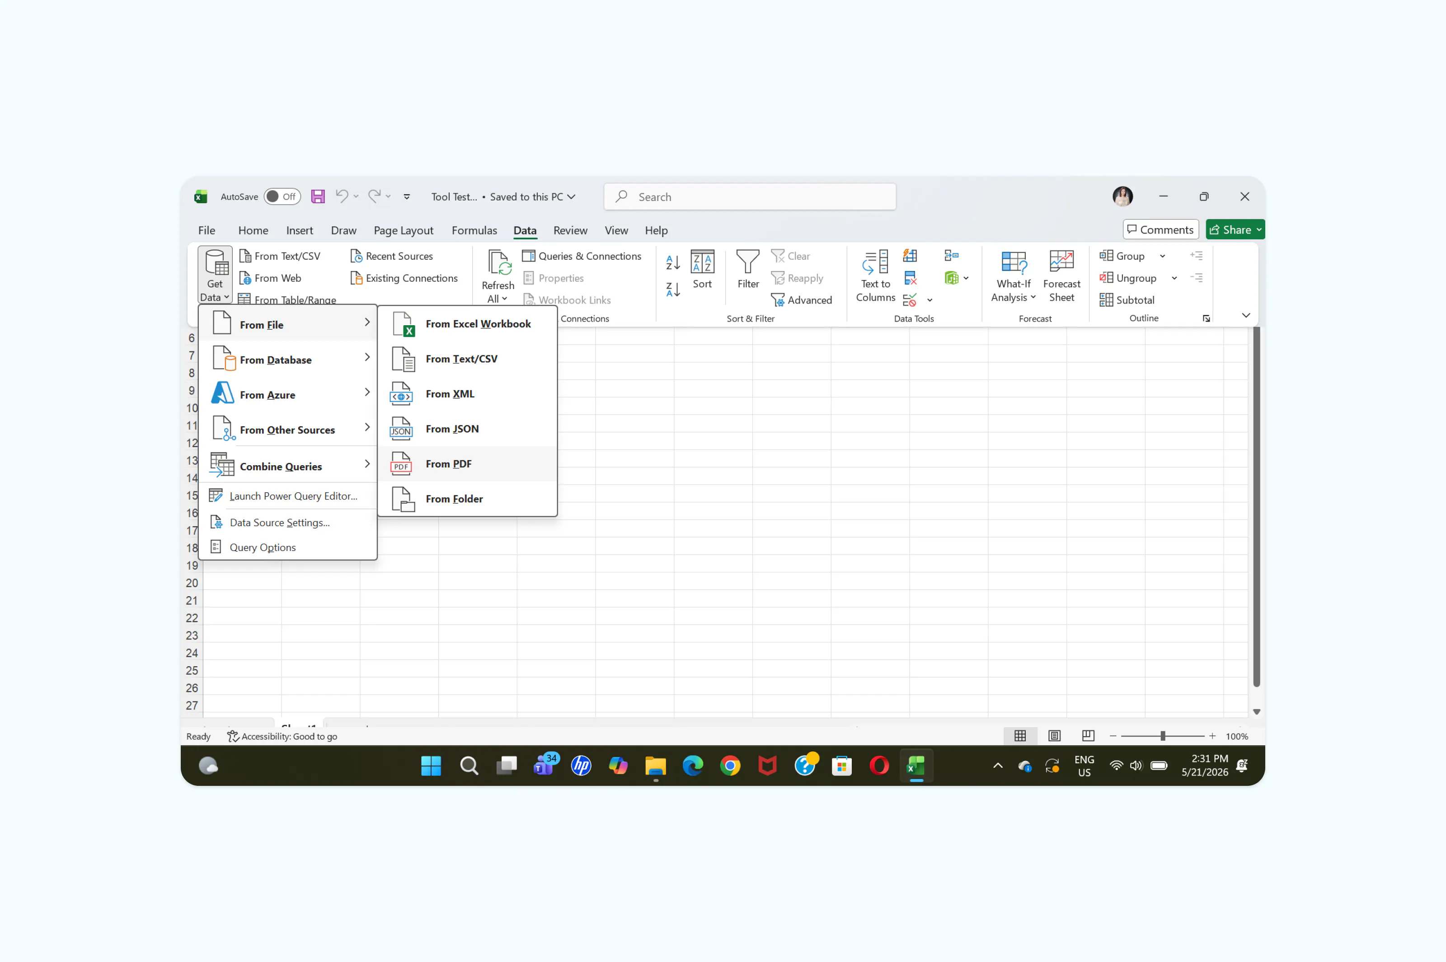Open the Data Validation dropdown arrow
Image resolution: width=1446 pixels, height=962 pixels.
[929, 300]
